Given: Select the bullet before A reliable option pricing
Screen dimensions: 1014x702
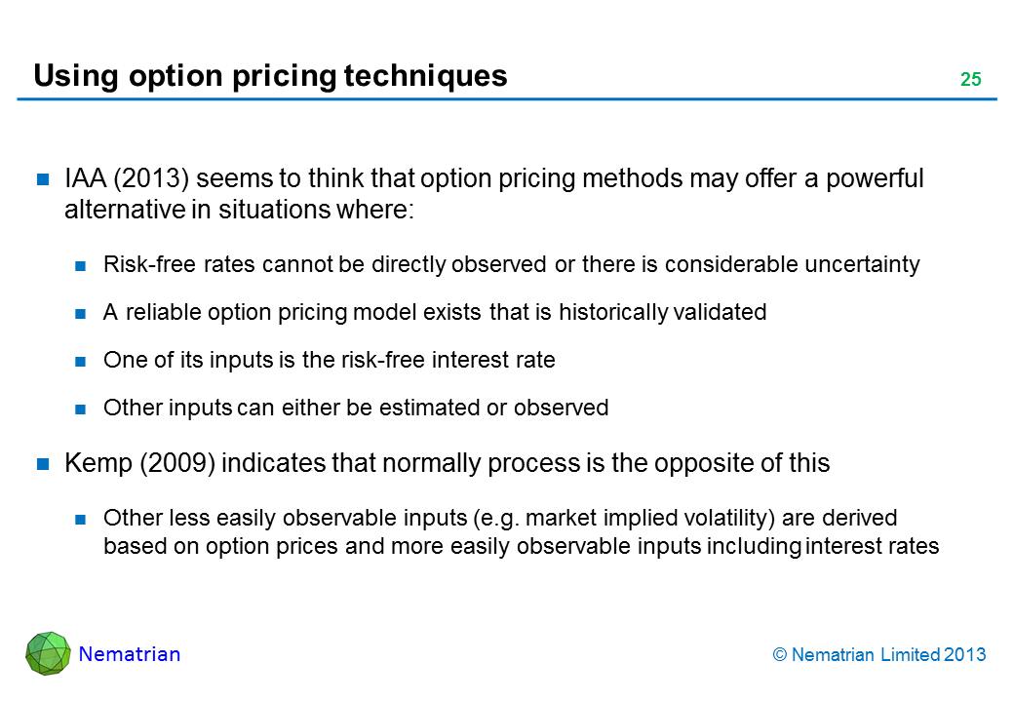Looking at the screenshot, I should click(83, 313).
